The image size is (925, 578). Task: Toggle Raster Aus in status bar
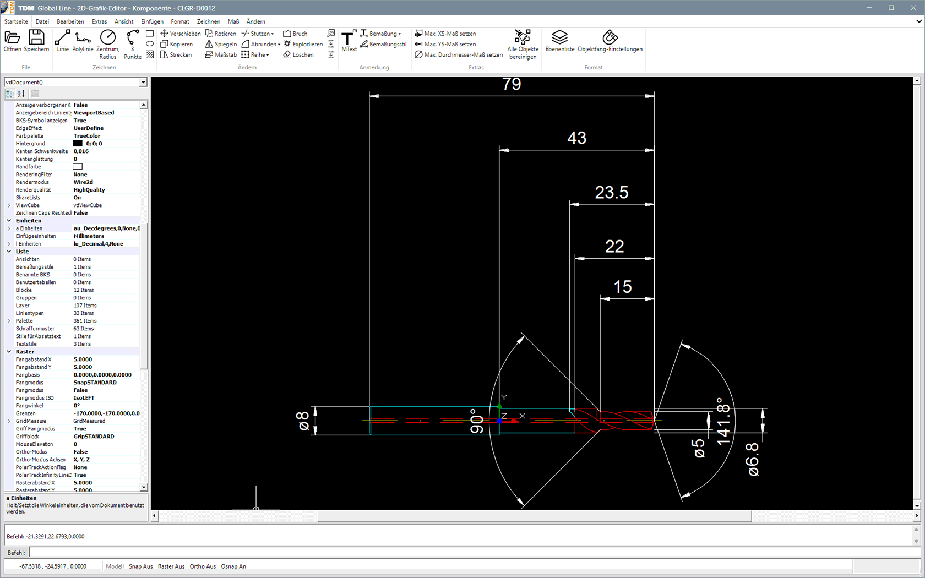coord(171,566)
